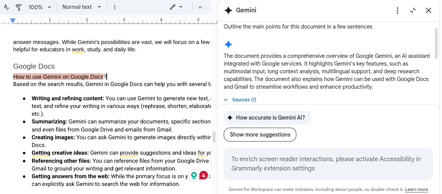This screenshot has height=194, width=442.
Task: Click the 'Google Docs' heading in document
Action: point(34,66)
